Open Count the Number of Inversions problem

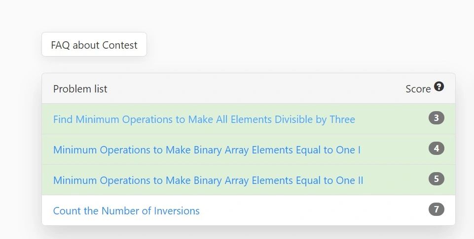tap(126, 211)
